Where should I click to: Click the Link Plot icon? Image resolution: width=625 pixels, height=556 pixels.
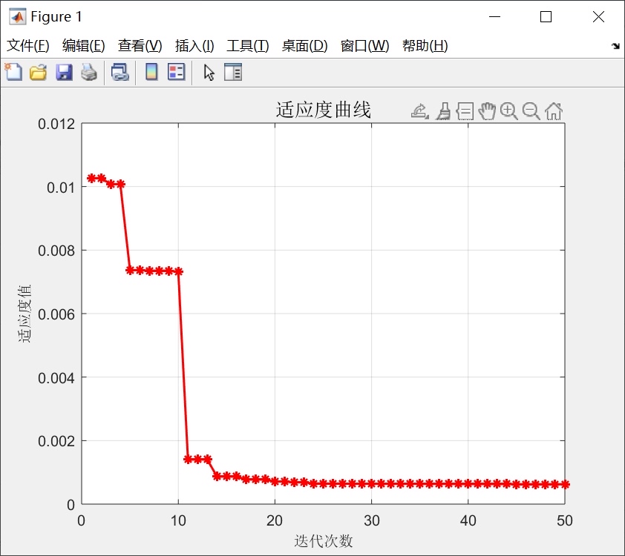(120, 73)
